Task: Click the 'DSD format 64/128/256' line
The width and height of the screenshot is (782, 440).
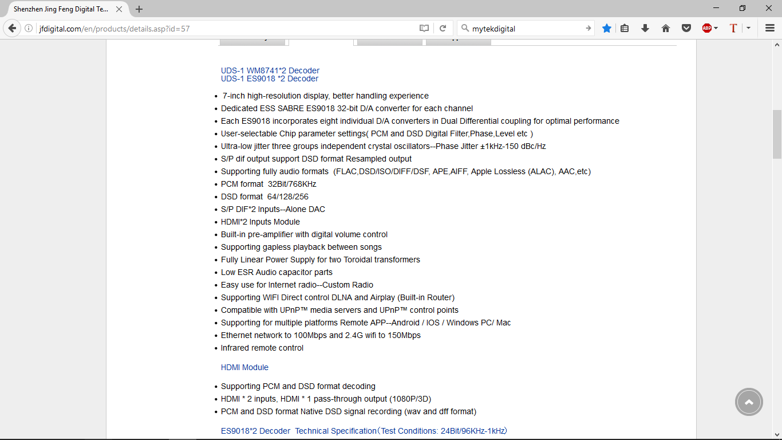Action: (x=264, y=197)
